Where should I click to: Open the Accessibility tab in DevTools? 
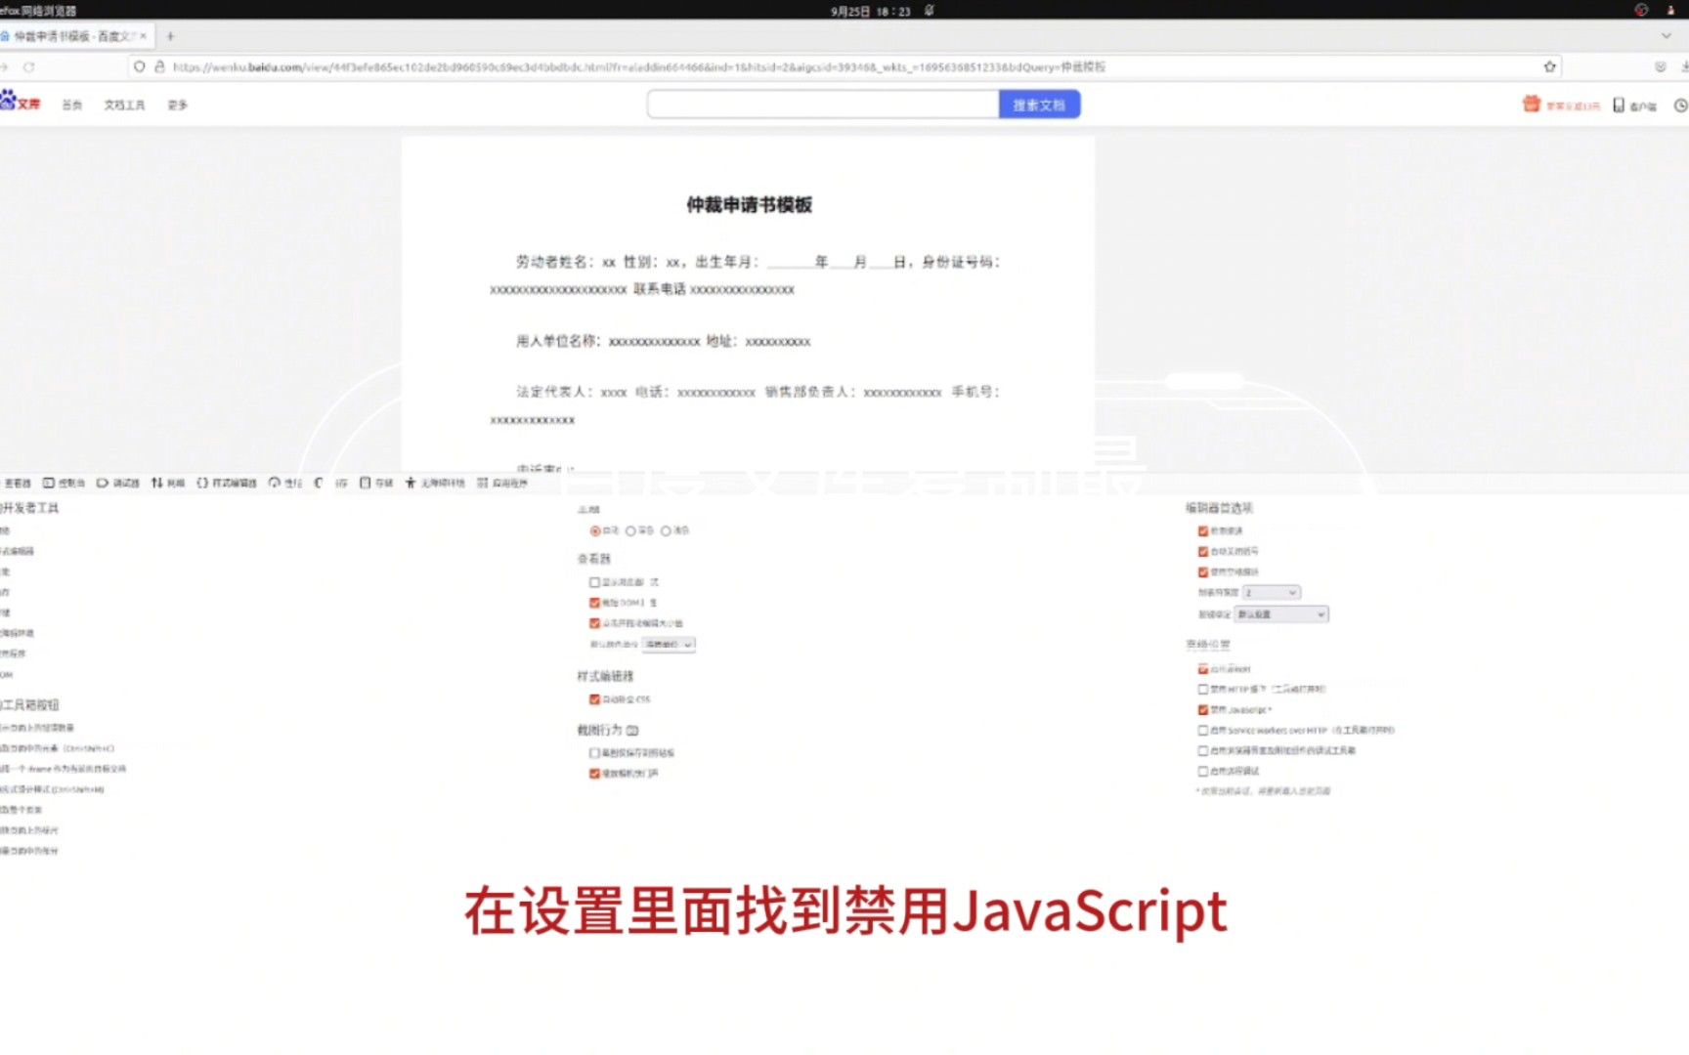pos(435,483)
